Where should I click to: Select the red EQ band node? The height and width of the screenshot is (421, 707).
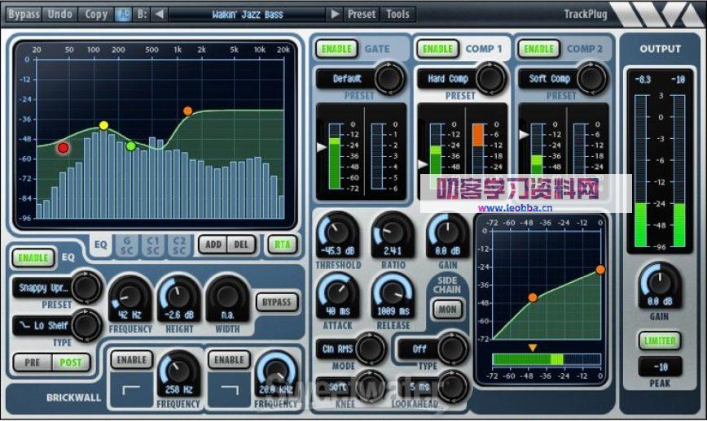click(x=64, y=148)
